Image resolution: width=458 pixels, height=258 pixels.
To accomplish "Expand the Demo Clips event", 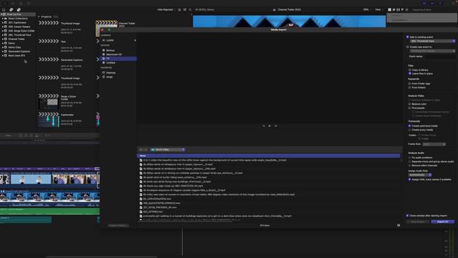I will 3,47.
